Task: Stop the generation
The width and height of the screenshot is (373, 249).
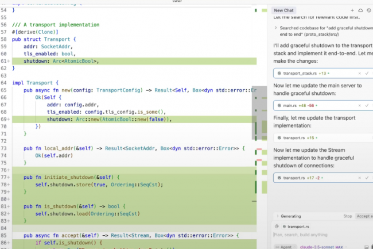Action: pyautogui.click(x=348, y=216)
